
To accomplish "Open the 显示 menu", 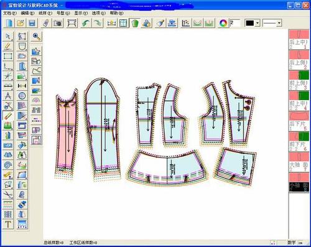I will point(81,13).
